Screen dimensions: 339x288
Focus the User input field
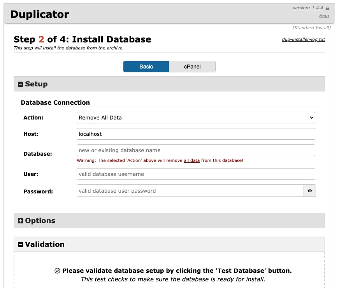[x=196, y=174]
